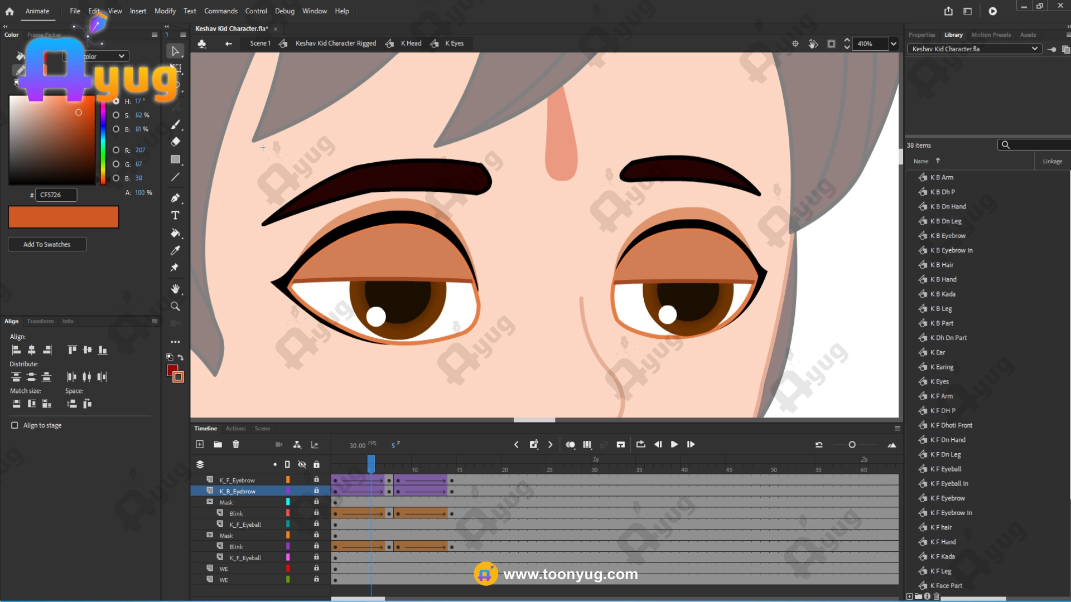Select the Text tool
This screenshot has height=602, width=1071.
click(x=175, y=216)
